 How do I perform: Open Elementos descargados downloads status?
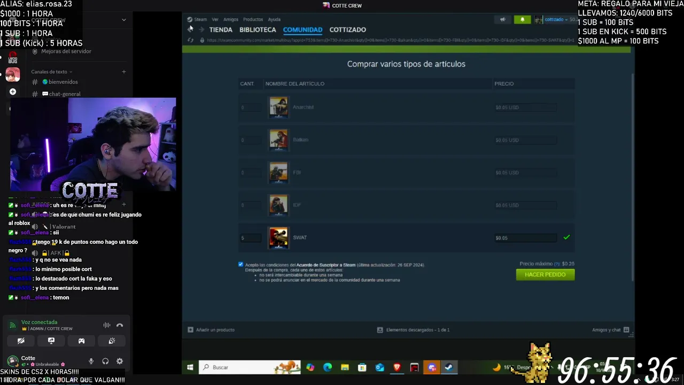(x=413, y=330)
